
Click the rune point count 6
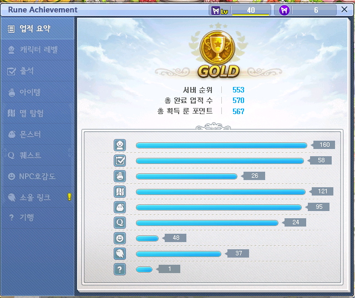pos(316,10)
